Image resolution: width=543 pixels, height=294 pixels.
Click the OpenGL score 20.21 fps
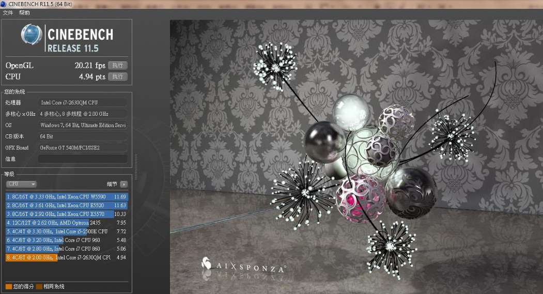coord(90,65)
